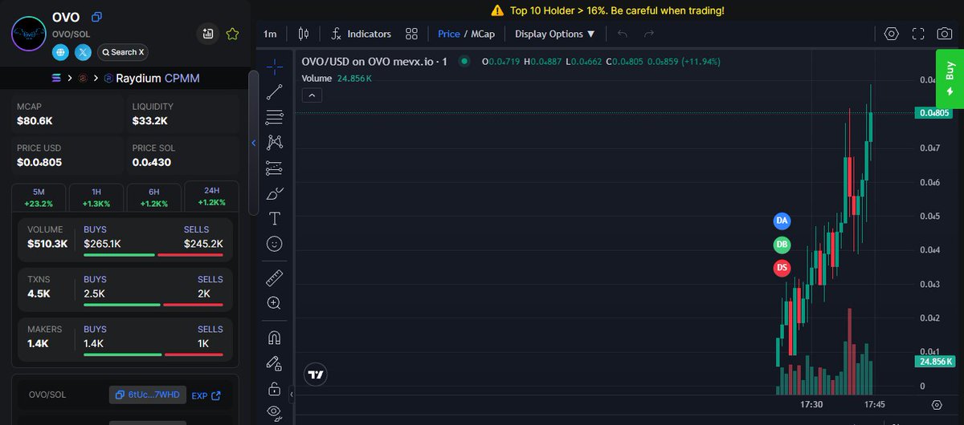964x425 pixels.
Task: Select the forecasting position tool
Action: (274, 168)
